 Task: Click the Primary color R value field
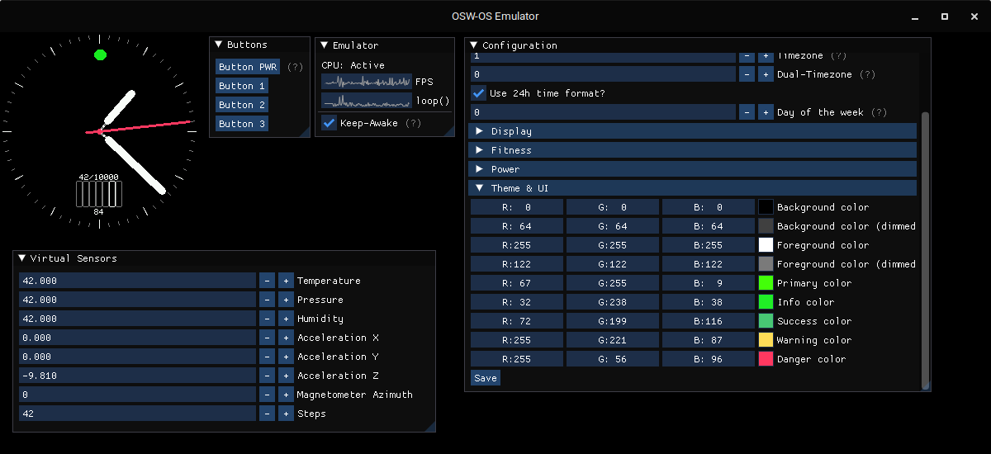(x=517, y=283)
